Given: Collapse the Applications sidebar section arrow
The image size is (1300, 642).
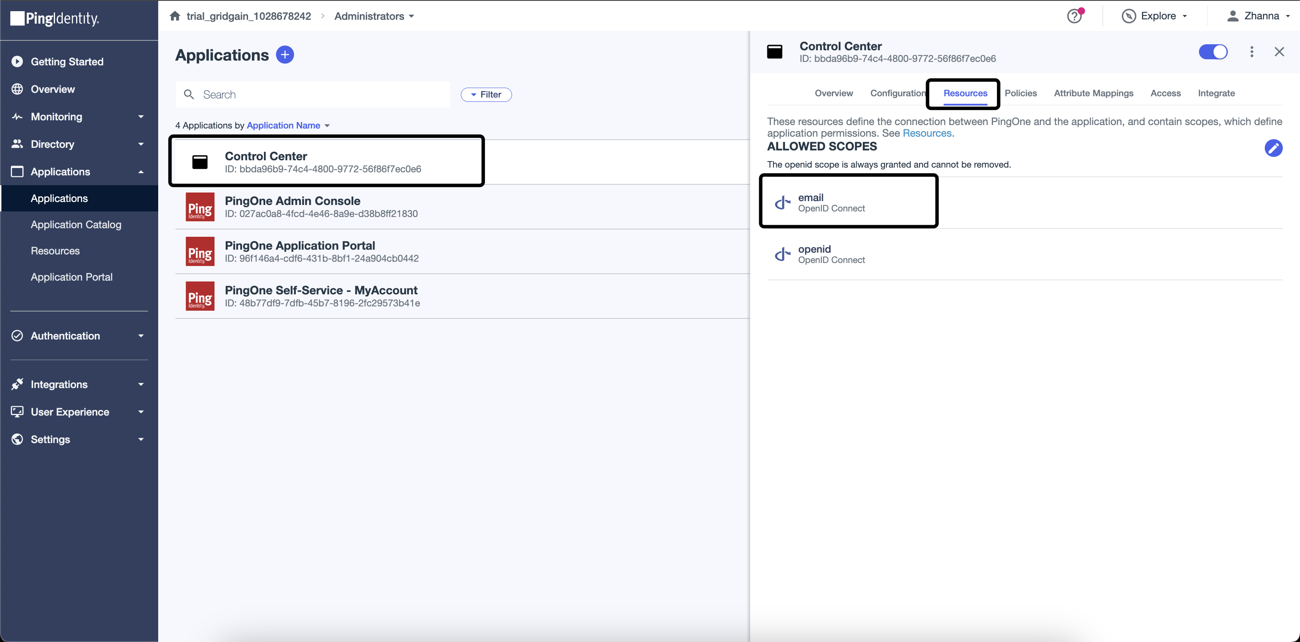Looking at the screenshot, I should pyautogui.click(x=141, y=172).
